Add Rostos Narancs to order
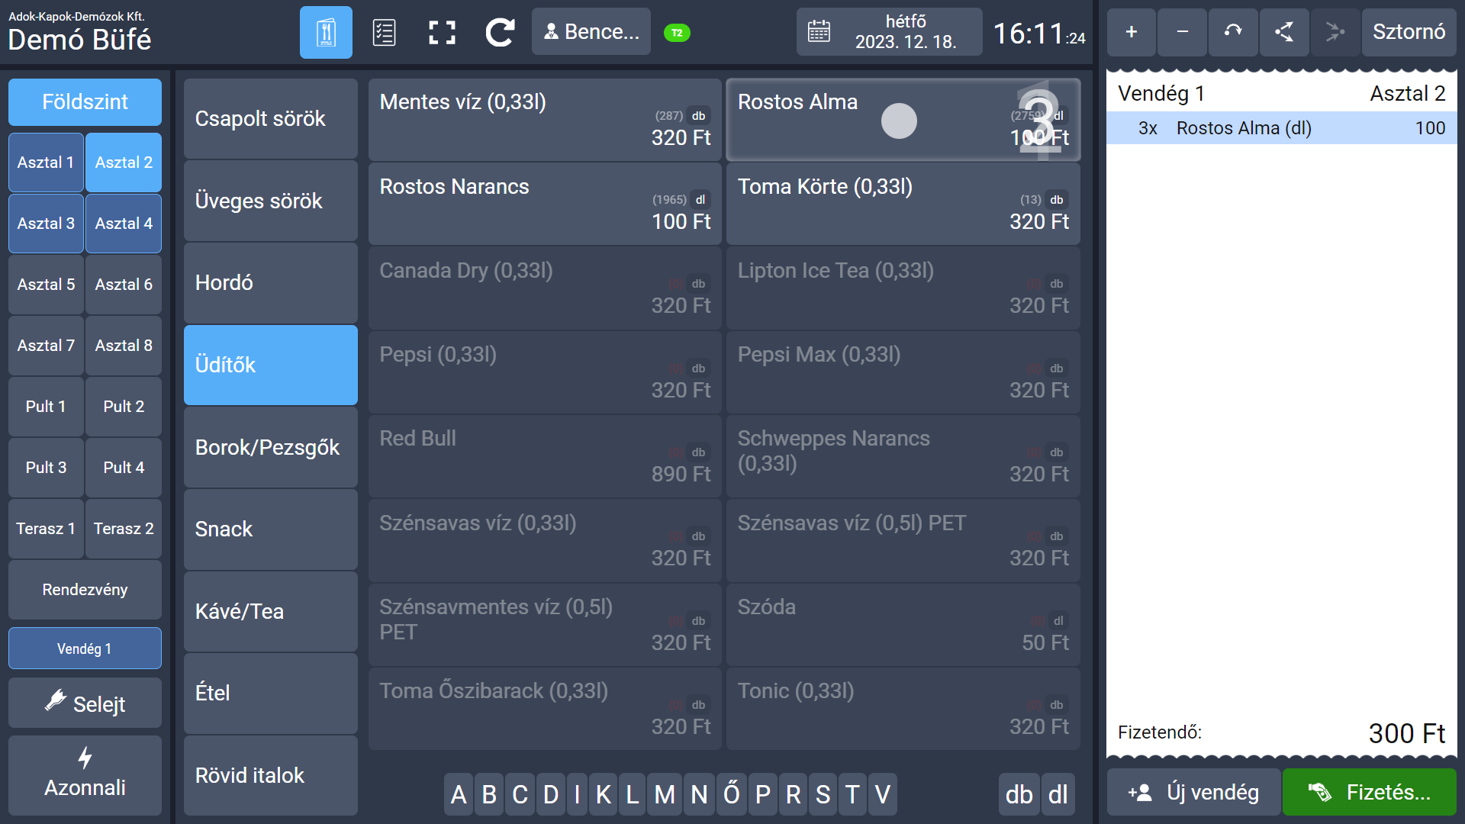Viewport: 1465px width, 824px height. tap(545, 204)
